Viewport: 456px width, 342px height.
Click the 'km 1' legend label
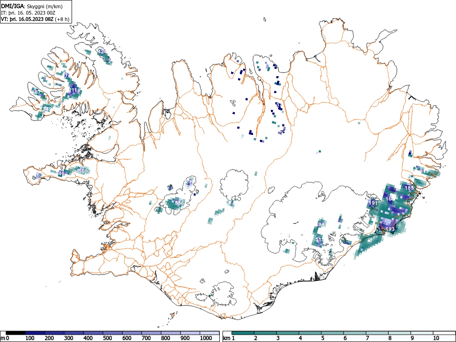pyautogui.click(x=229, y=338)
